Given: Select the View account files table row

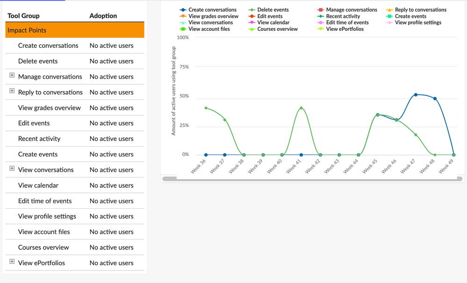Looking at the screenshot, I should [x=75, y=232].
